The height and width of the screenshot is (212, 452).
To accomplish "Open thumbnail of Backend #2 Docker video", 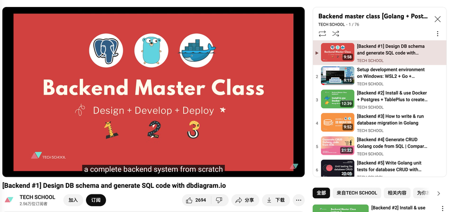I will click(337, 99).
